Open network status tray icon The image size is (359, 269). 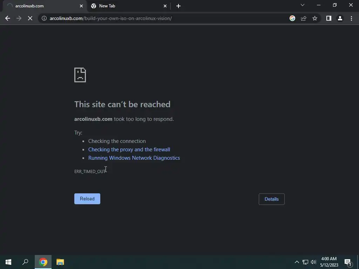tap(305, 262)
